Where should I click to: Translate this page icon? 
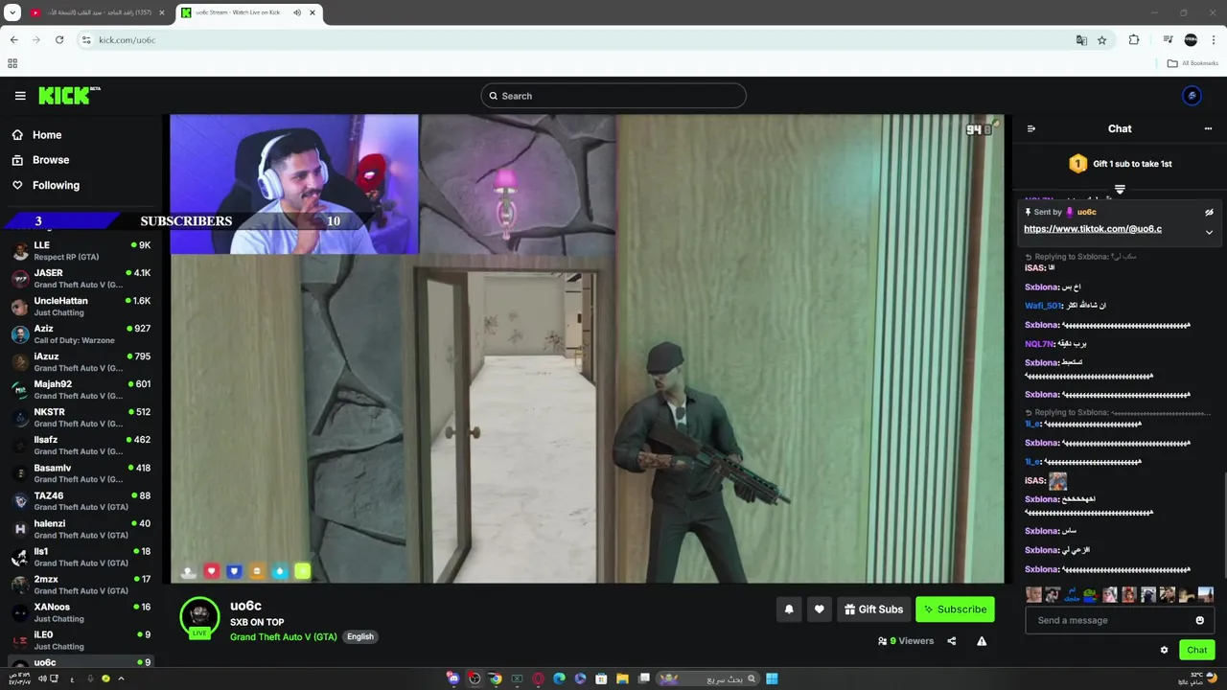[1081, 40]
